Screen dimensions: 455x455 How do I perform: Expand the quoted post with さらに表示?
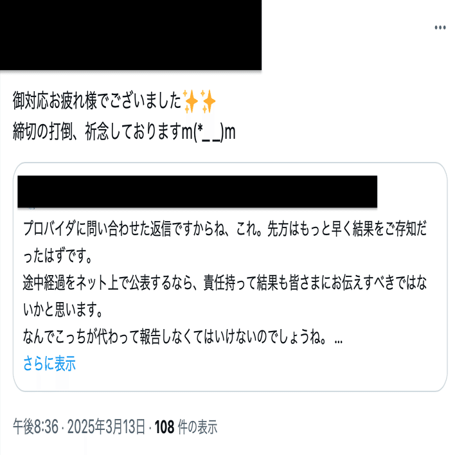point(49,363)
